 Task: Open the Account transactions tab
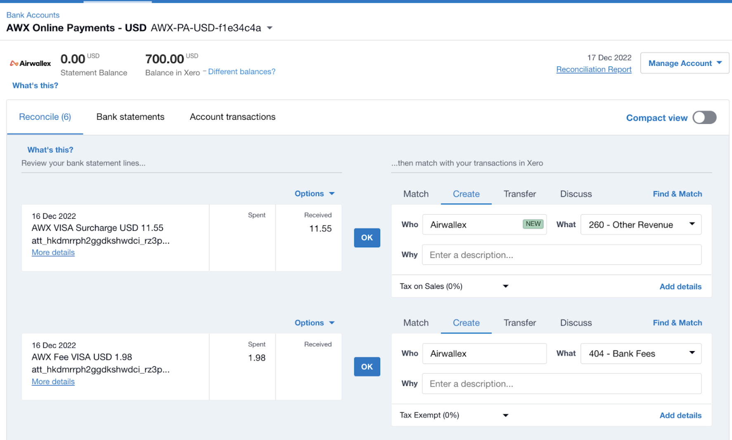(x=232, y=117)
